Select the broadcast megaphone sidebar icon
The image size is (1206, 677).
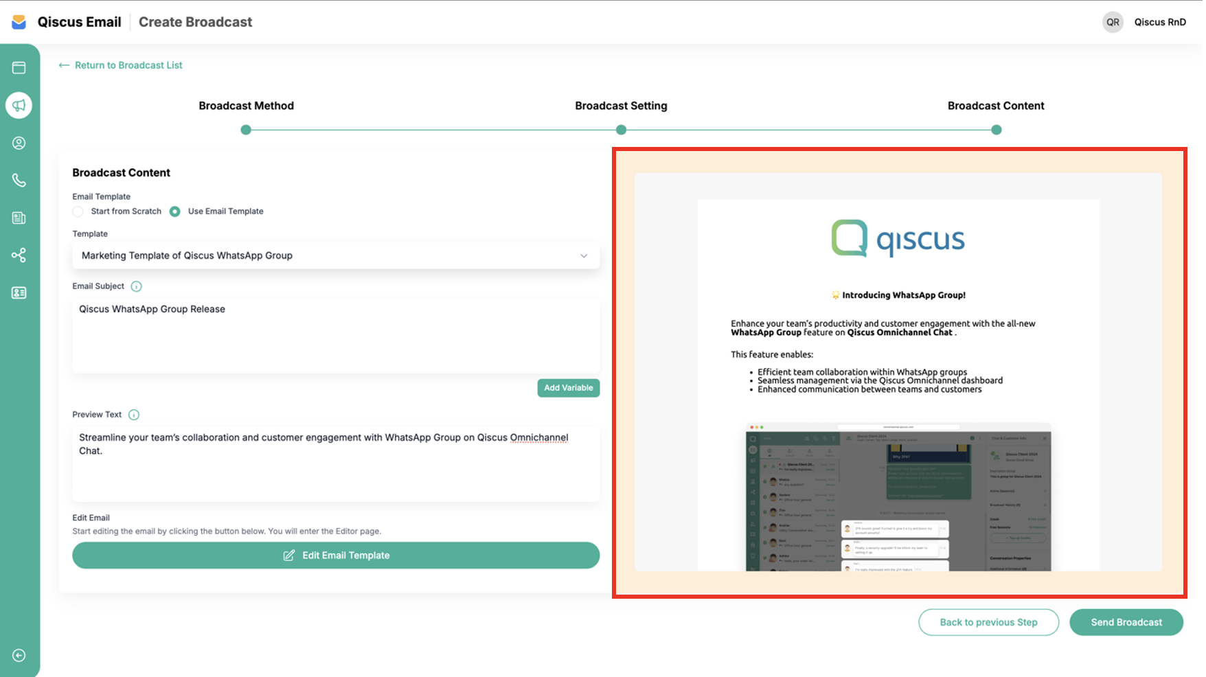19,105
